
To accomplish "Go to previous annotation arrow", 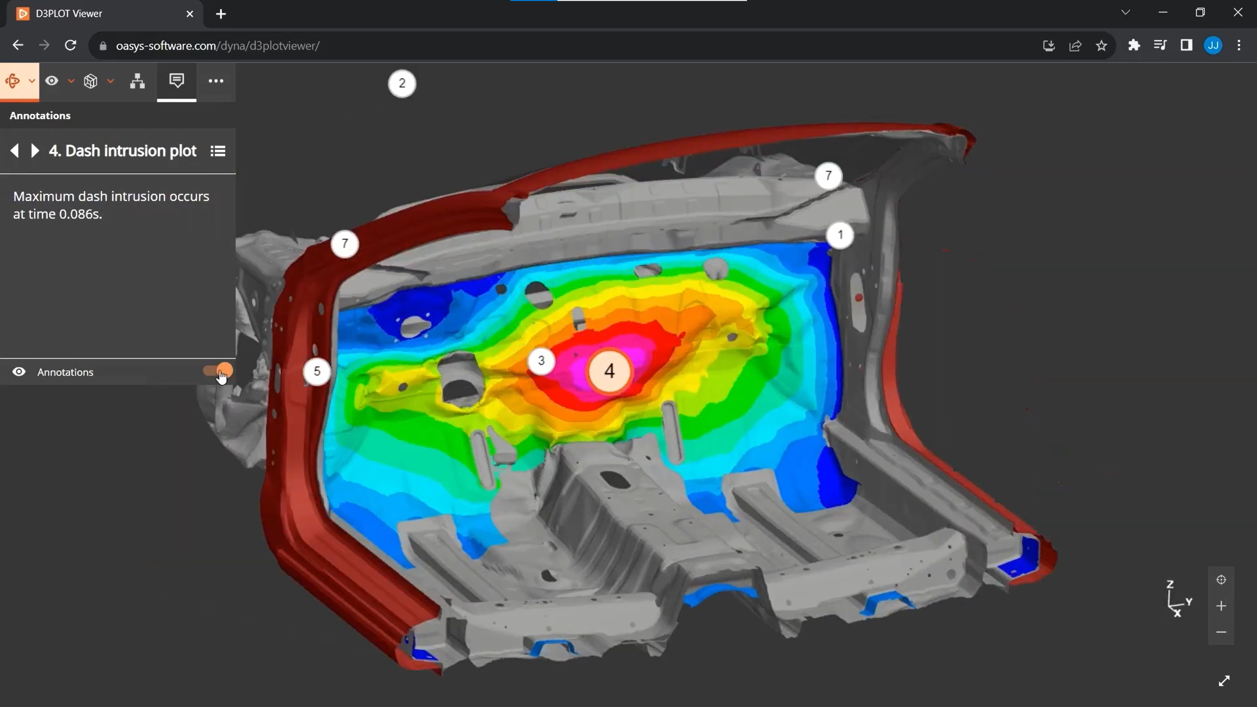I will pyautogui.click(x=15, y=151).
